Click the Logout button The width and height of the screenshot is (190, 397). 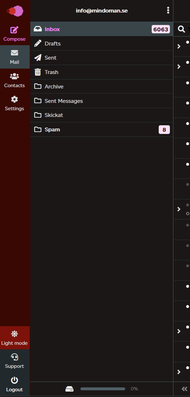pyautogui.click(x=14, y=384)
